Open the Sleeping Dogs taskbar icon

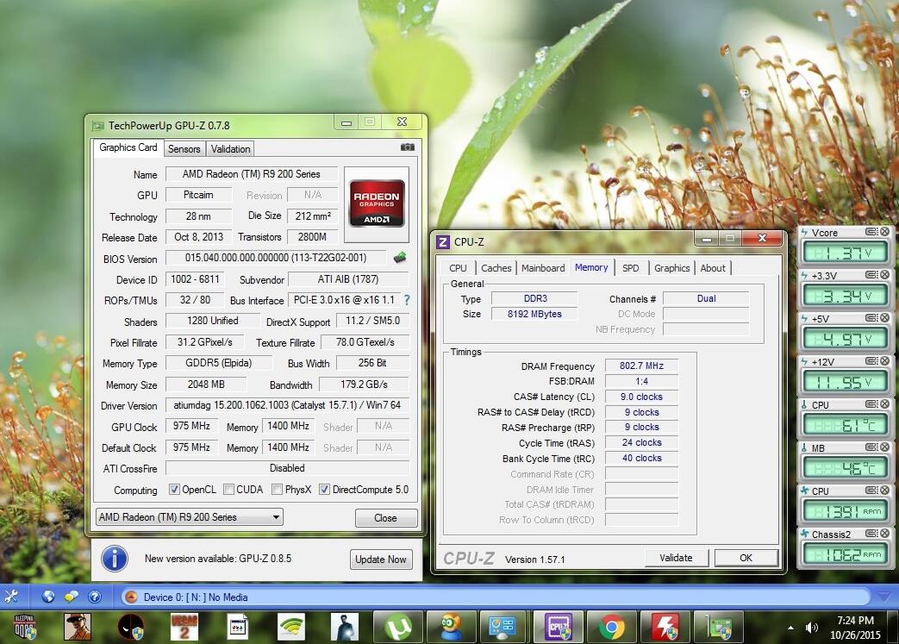point(25,627)
